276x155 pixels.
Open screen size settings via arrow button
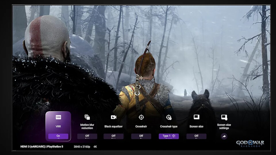[224, 136]
